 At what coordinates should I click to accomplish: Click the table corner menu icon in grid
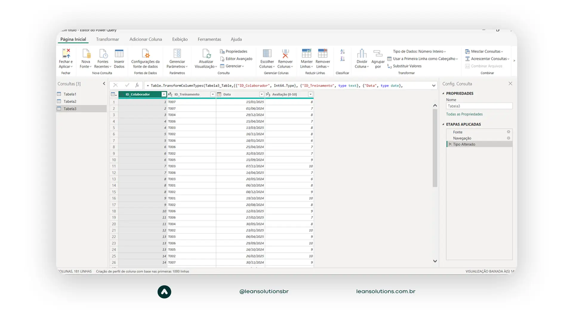114,94
